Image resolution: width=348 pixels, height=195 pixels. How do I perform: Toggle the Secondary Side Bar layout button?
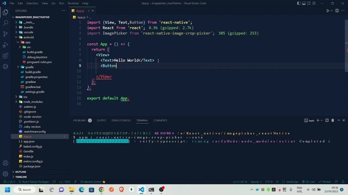click(x=309, y=3)
